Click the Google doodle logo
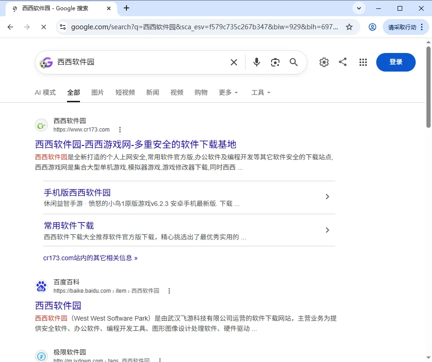 point(46,62)
